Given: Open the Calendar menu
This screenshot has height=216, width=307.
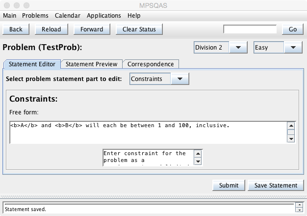Looking at the screenshot, I should click(68, 16).
